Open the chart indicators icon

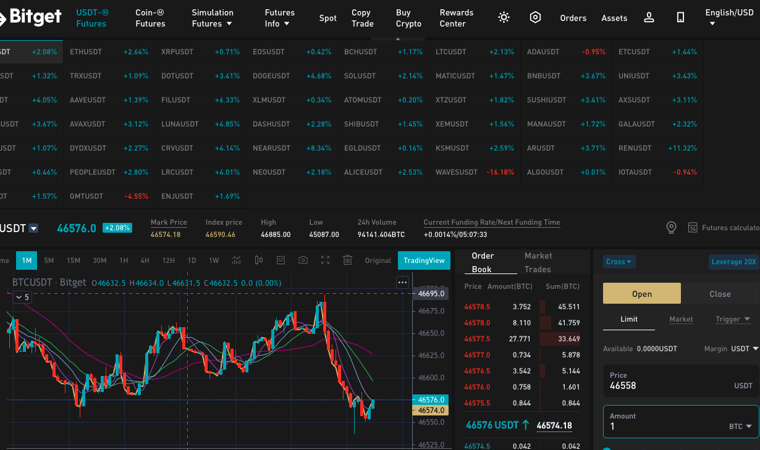click(x=236, y=260)
